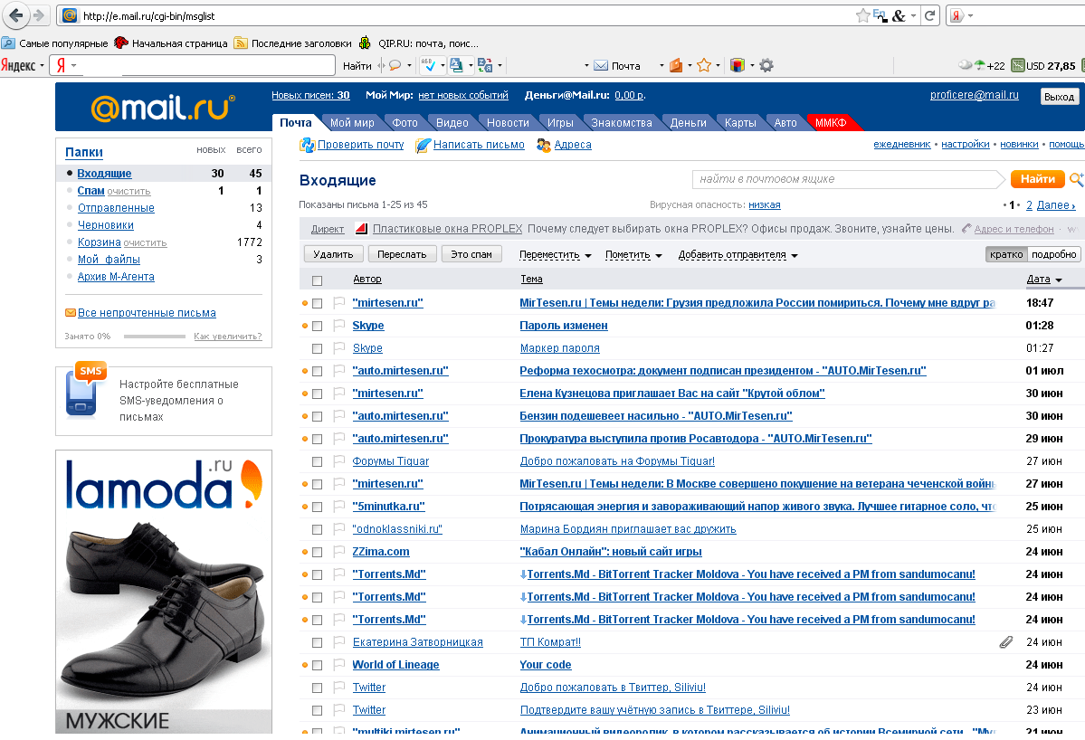The width and height of the screenshot is (1085, 740).
Task: Switch list view to подробно
Action: coord(1054,254)
